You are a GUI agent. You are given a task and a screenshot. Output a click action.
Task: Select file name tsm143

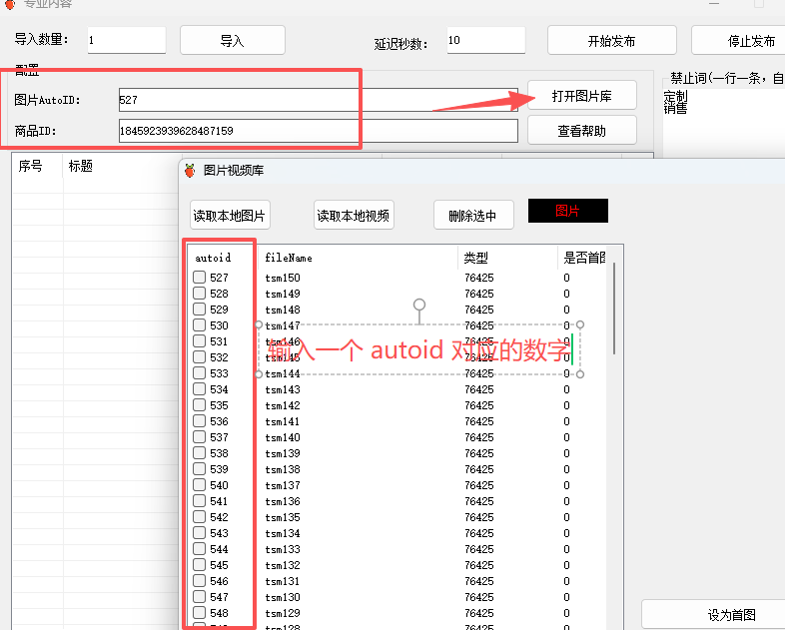coord(283,389)
